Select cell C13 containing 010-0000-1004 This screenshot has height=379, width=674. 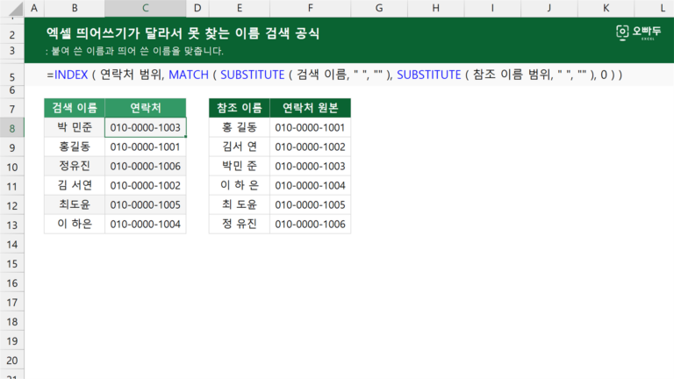(146, 224)
